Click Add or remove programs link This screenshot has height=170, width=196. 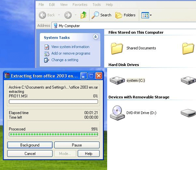coord(71,53)
